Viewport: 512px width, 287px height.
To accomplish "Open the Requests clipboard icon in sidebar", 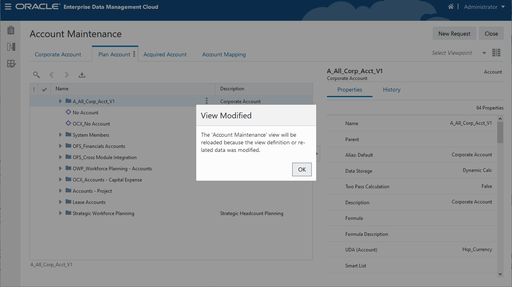I will (x=11, y=30).
